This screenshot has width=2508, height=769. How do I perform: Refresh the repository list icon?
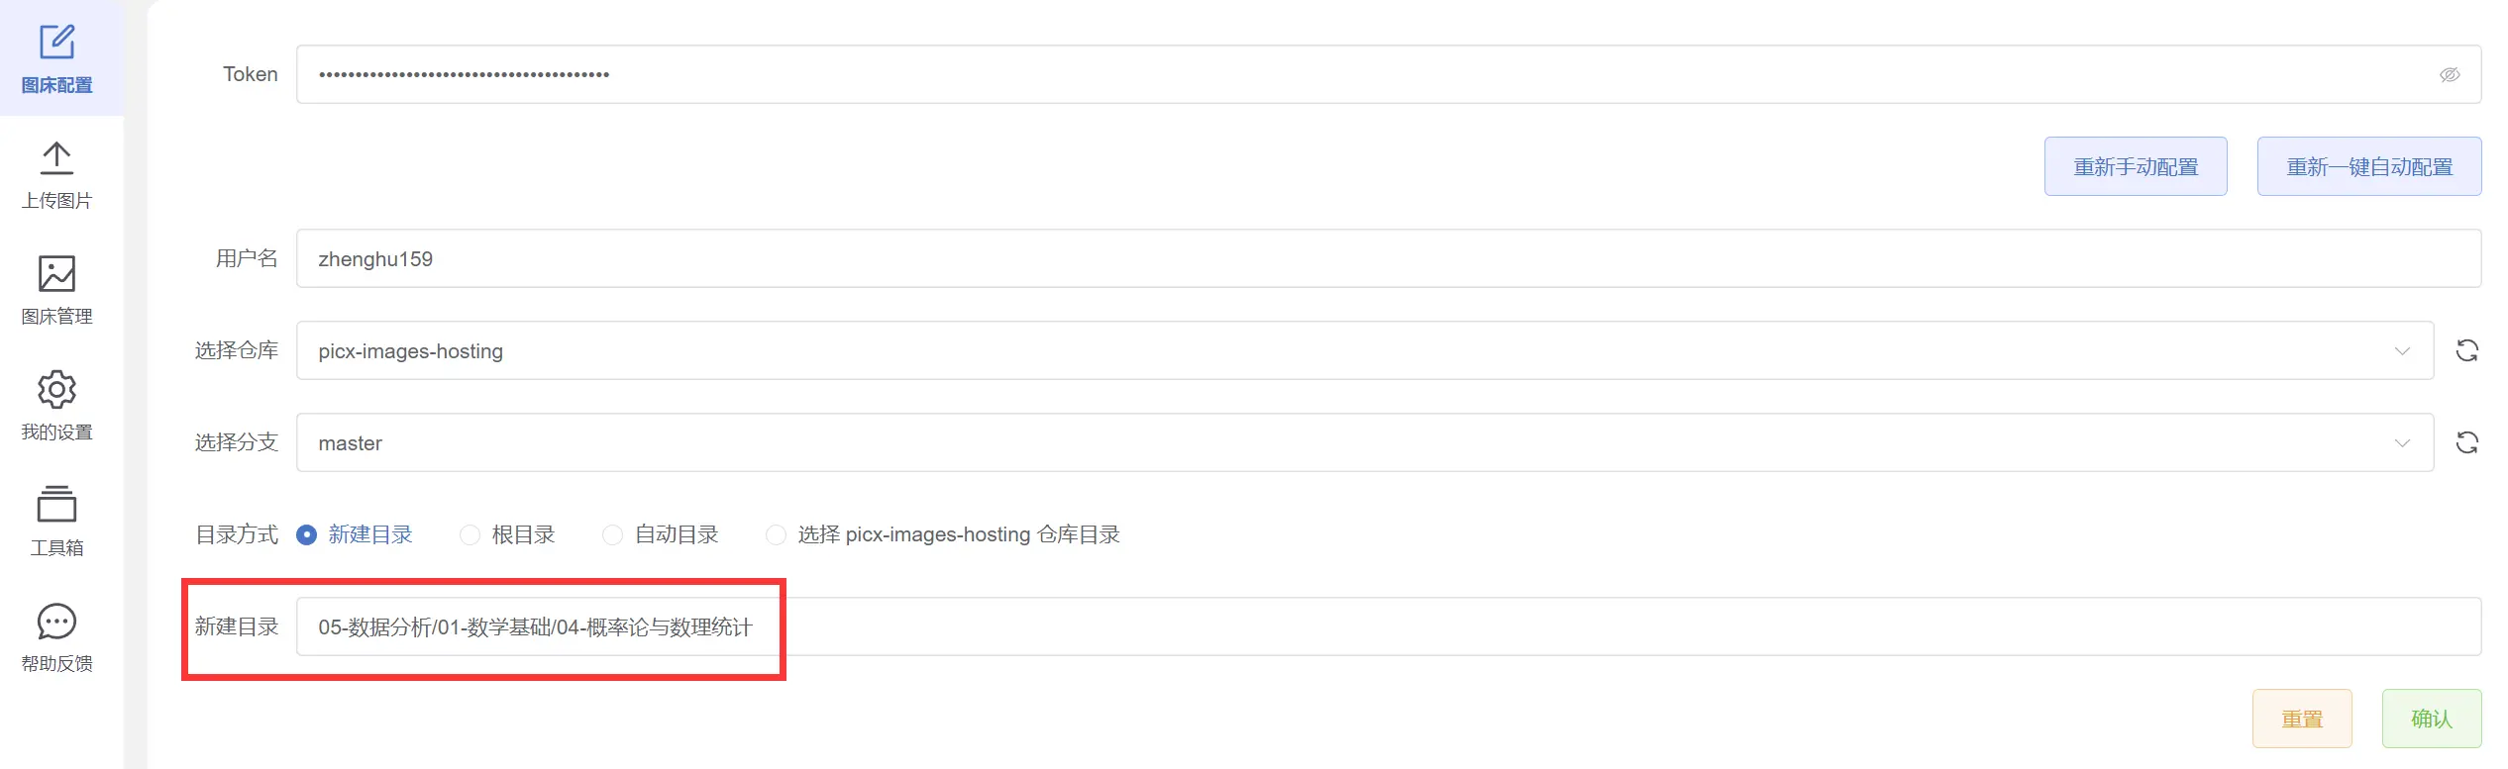pyautogui.click(x=2466, y=350)
